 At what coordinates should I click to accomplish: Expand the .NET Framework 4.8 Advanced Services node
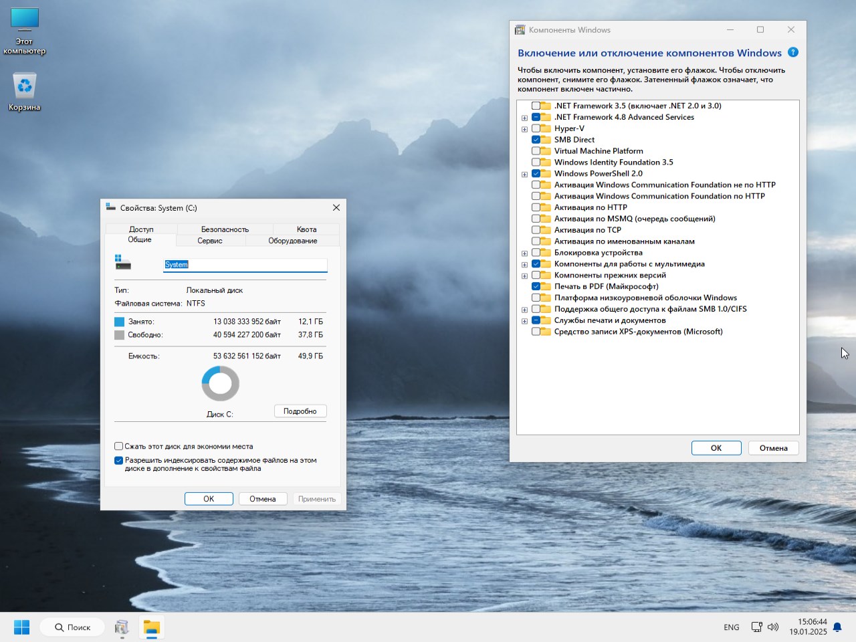(524, 118)
